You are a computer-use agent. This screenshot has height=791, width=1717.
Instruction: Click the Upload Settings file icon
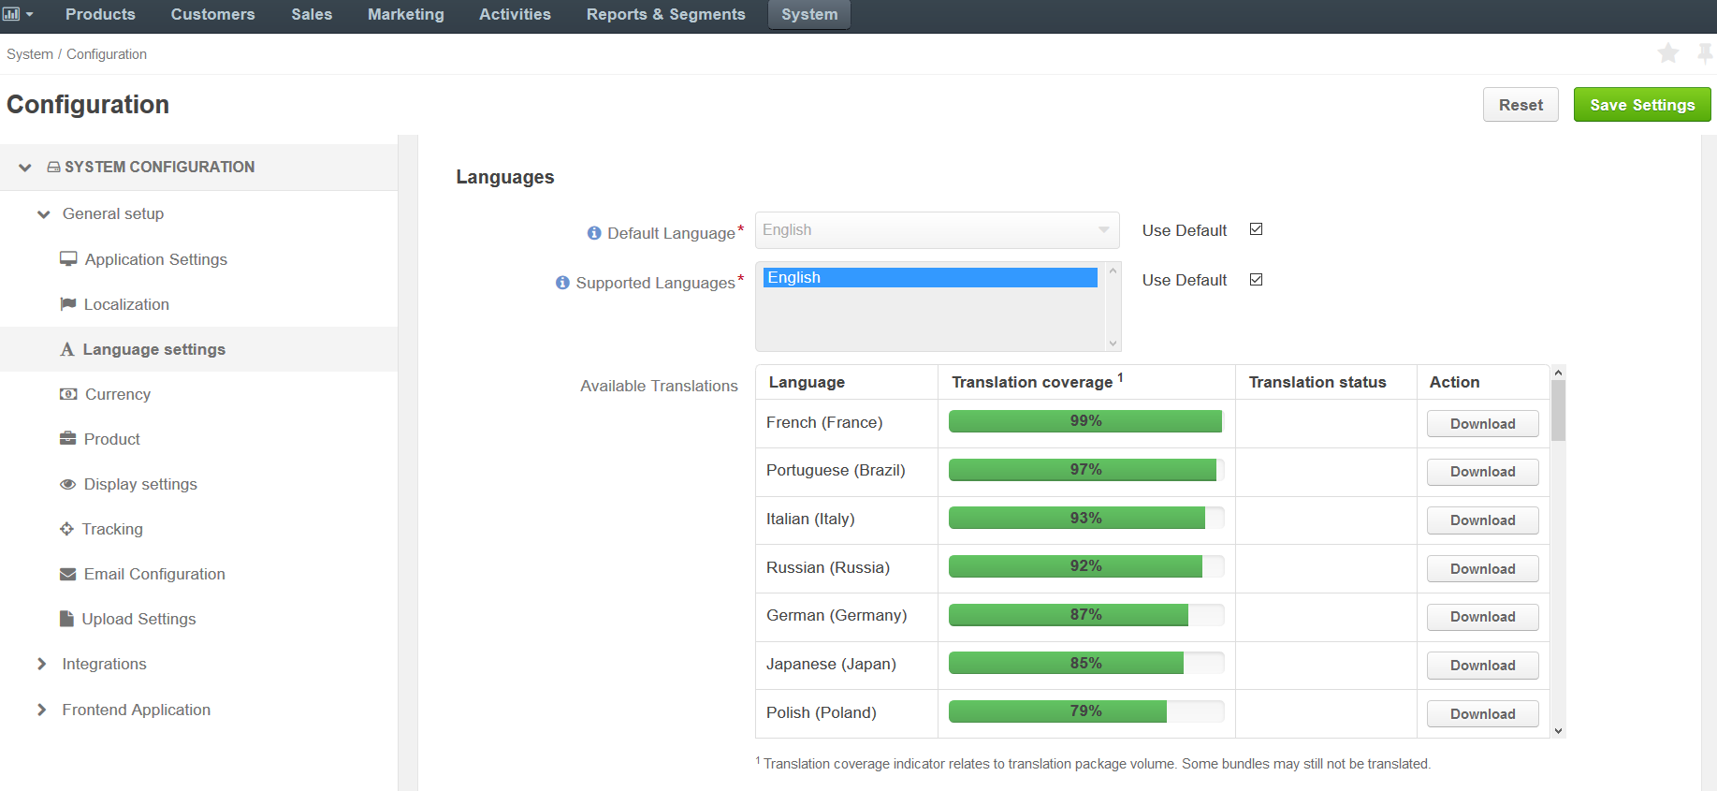pos(66,618)
